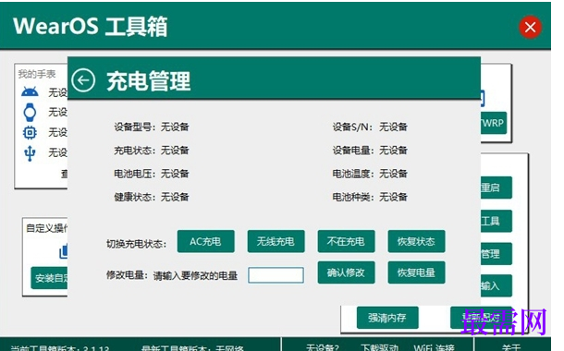Click the 设备型号: 无设备 text
564x351 pixels.
(152, 127)
